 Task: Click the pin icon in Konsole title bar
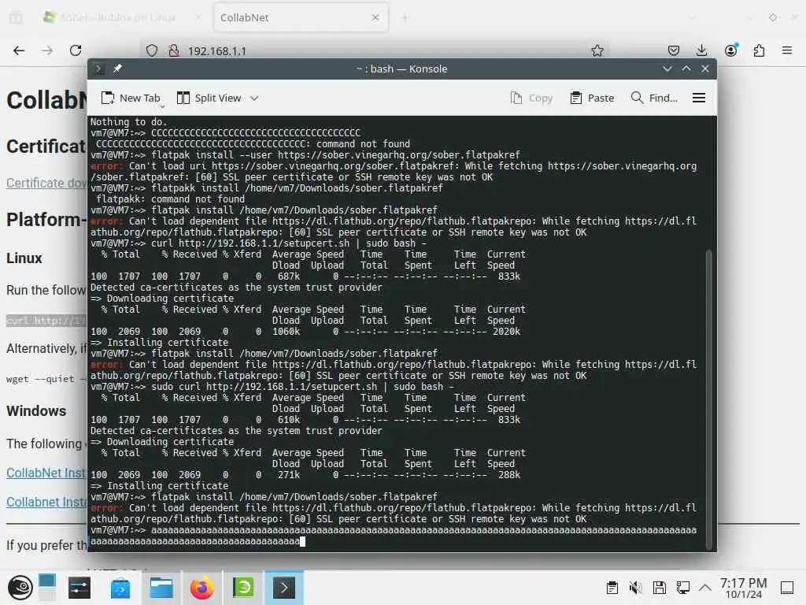(117, 69)
